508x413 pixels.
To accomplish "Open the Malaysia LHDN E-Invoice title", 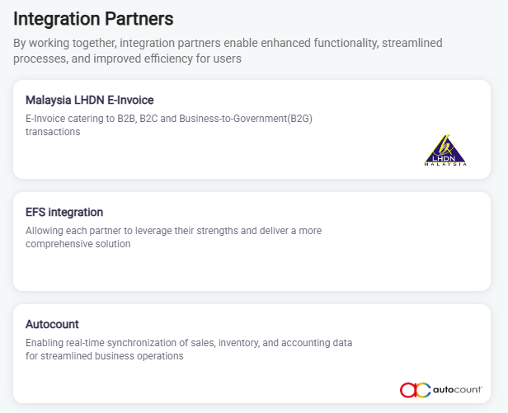I will click(90, 101).
